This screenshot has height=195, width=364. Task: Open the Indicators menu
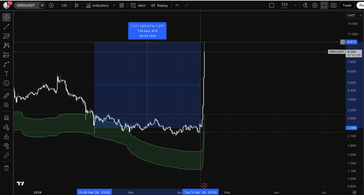click(97, 5)
